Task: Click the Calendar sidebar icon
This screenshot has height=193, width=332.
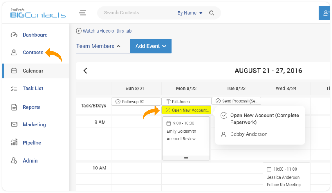Action: (x=14, y=71)
